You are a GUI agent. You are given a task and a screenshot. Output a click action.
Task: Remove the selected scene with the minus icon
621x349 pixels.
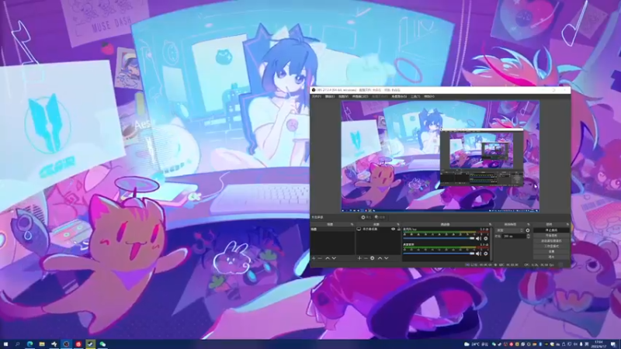[320, 258]
